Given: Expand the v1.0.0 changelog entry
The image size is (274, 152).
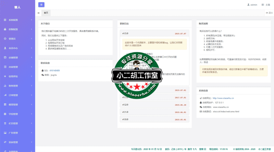Looking at the screenshot, I should [154, 120].
